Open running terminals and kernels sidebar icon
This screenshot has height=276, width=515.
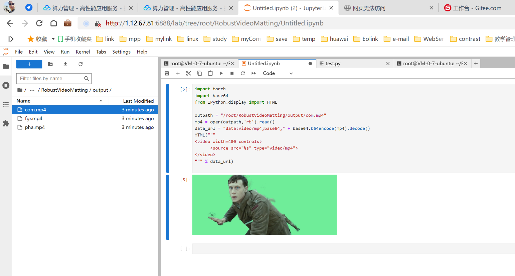point(6,85)
